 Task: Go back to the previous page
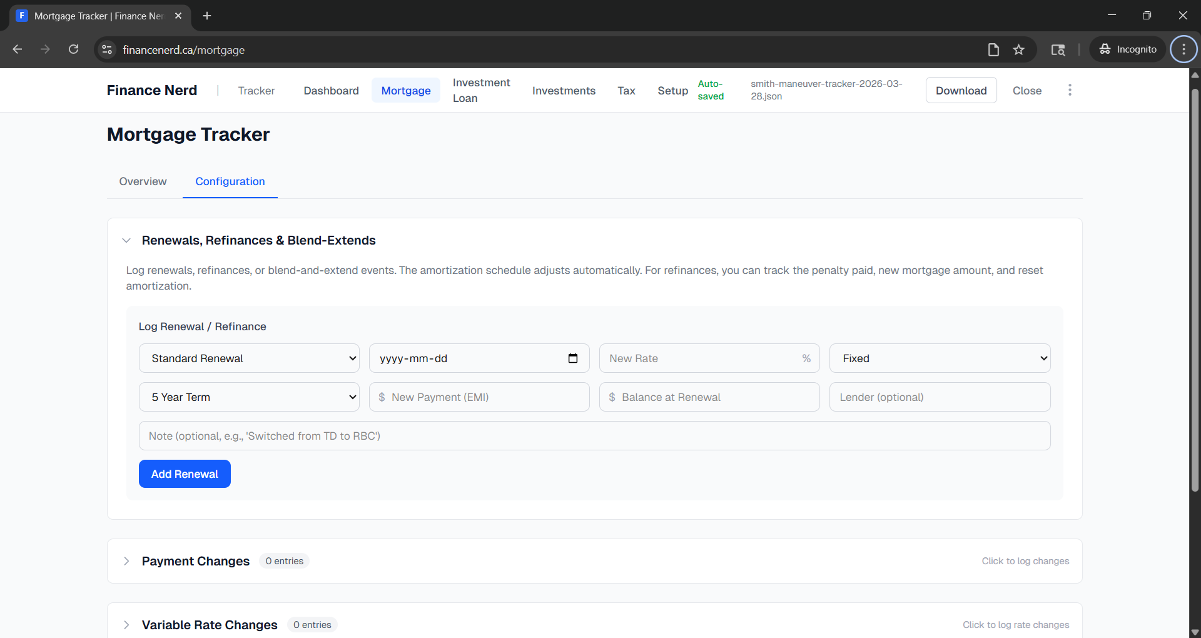[18, 49]
